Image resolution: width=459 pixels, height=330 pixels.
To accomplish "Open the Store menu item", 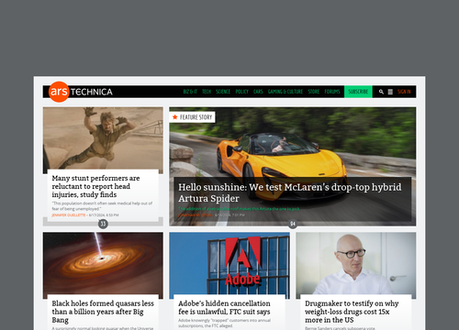I will coord(314,92).
